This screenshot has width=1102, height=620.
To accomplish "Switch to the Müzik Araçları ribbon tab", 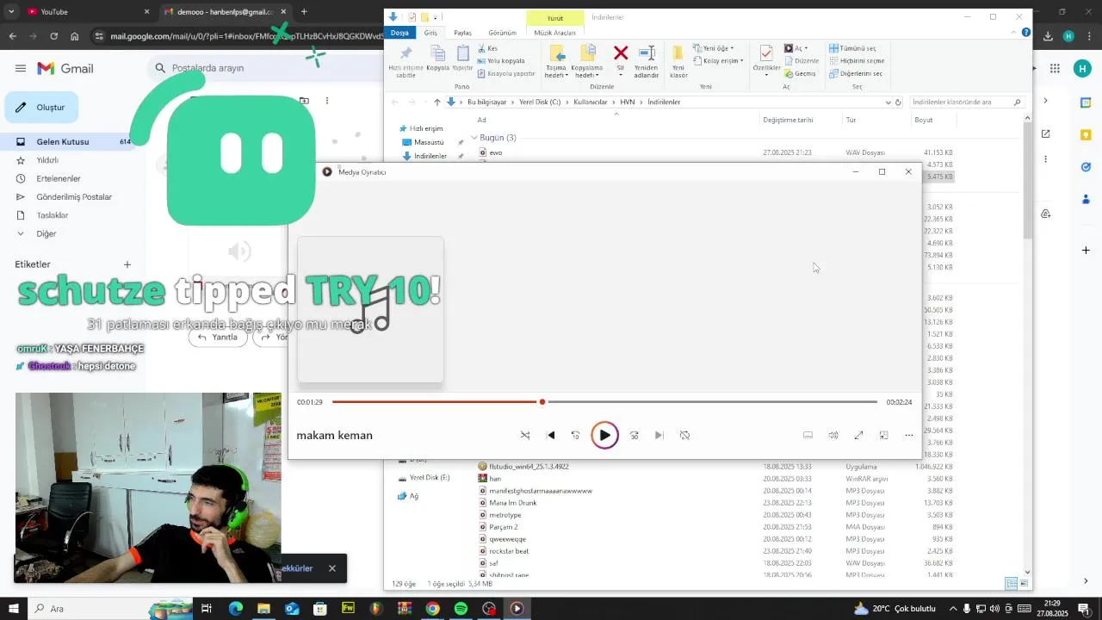I will [555, 33].
